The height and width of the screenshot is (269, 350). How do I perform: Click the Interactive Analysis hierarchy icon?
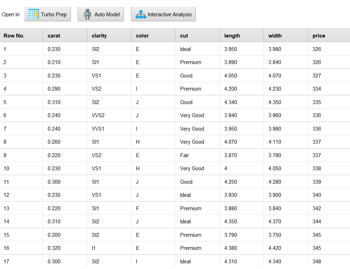141,14
